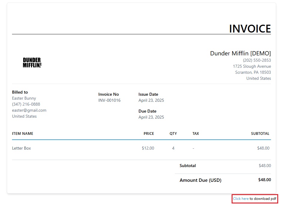Click the 'Click here' download pdf link
Viewport: 283px width, 211px height.
coord(241,199)
